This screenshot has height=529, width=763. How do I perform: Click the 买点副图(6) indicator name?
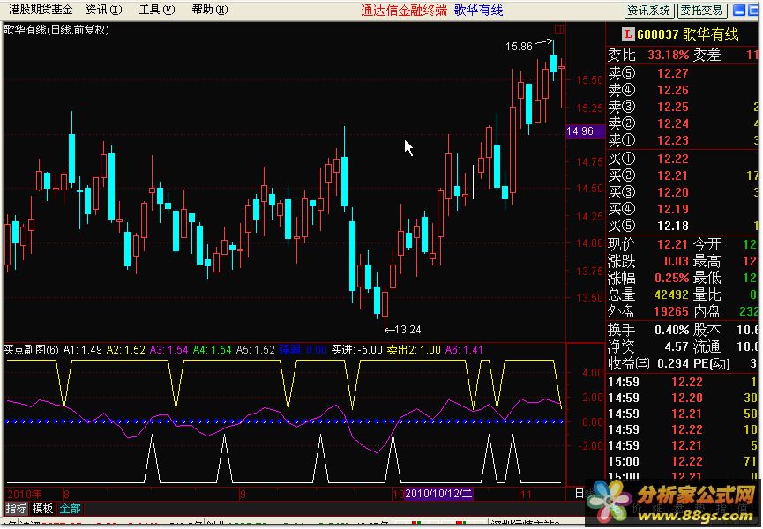(31, 350)
